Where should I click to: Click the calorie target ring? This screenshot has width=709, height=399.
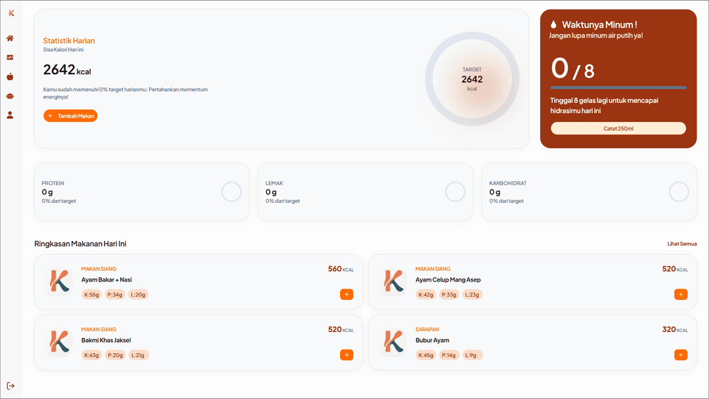pos(472,79)
